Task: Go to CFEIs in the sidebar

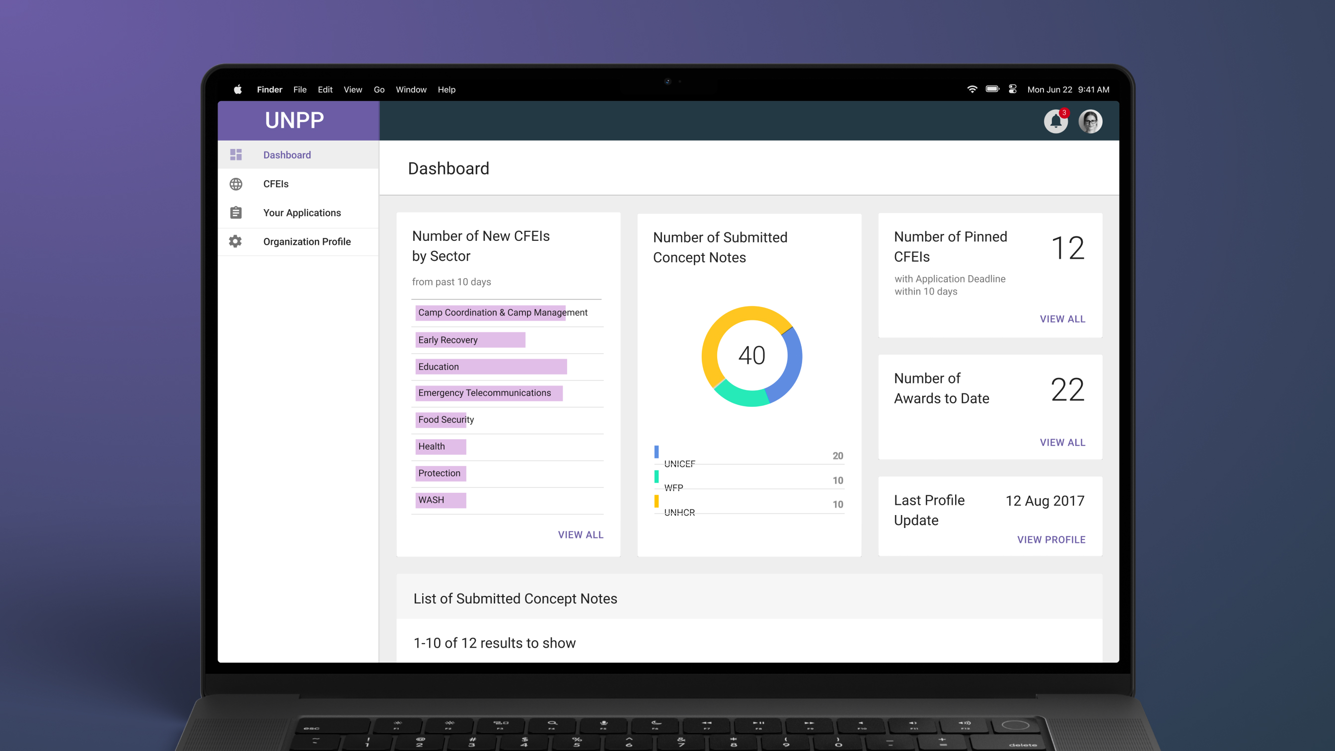Action: pos(298,184)
